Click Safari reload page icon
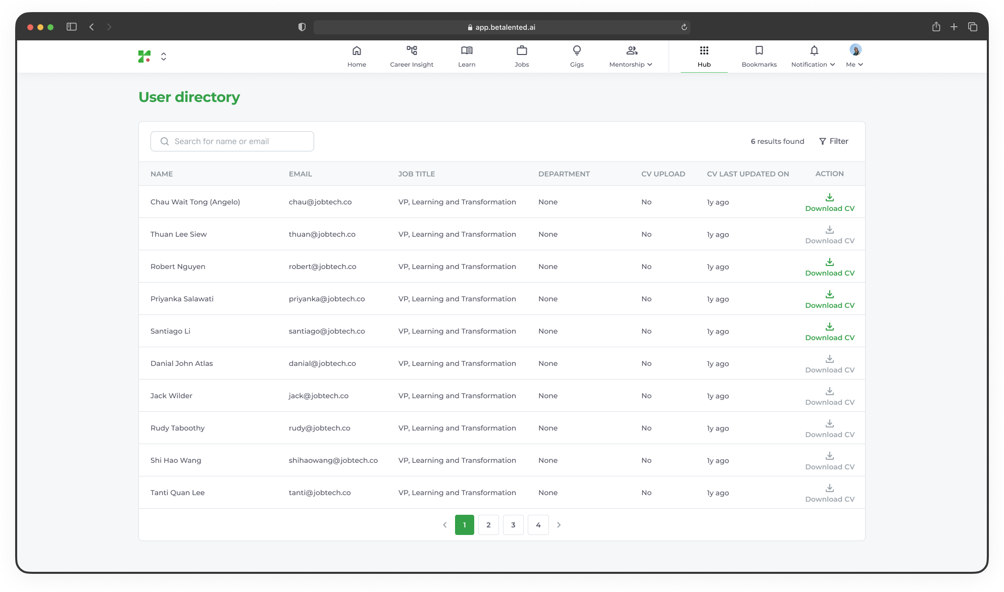The width and height of the screenshot is (1004, 592). [684, 27]
